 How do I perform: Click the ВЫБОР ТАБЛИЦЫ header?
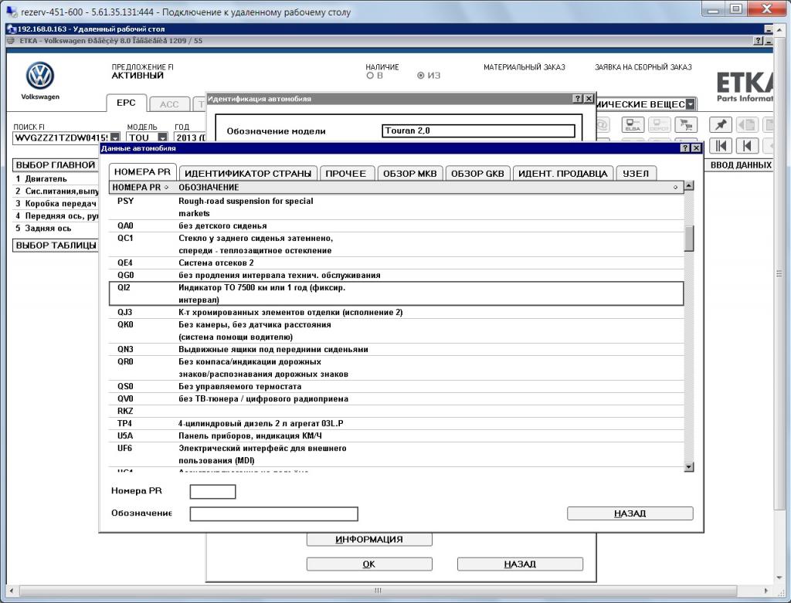tap(56, 246)
